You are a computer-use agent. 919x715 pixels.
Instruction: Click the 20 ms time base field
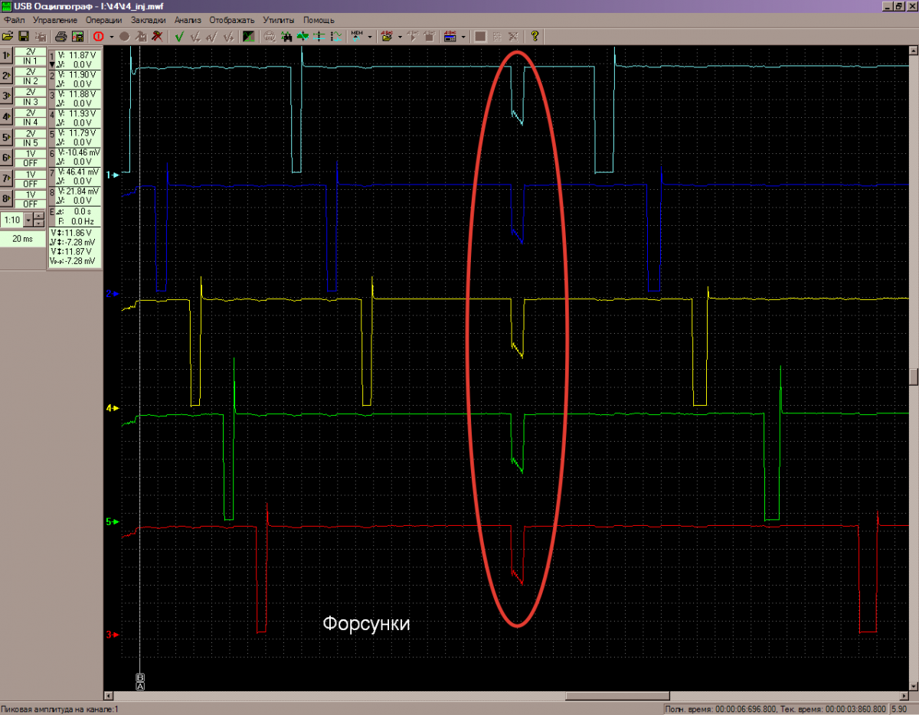pos(23,239)
